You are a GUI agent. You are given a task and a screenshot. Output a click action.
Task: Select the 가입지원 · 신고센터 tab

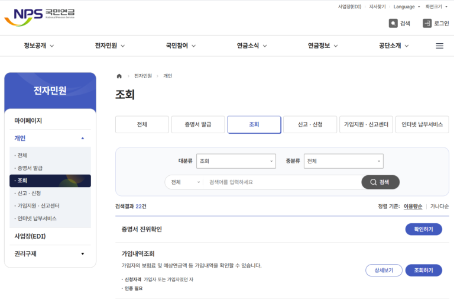click(x=366, y=124)
